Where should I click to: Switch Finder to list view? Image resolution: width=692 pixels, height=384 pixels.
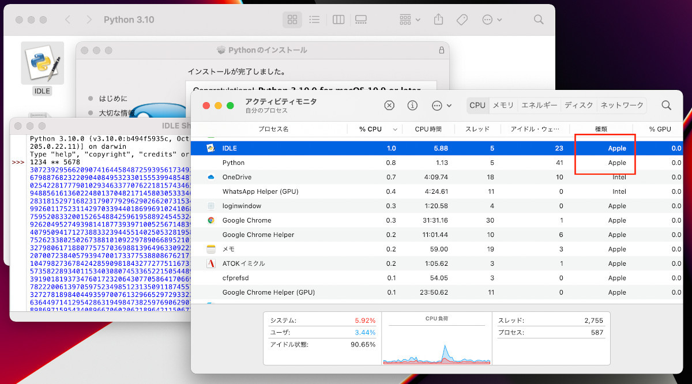pos(314,20)
